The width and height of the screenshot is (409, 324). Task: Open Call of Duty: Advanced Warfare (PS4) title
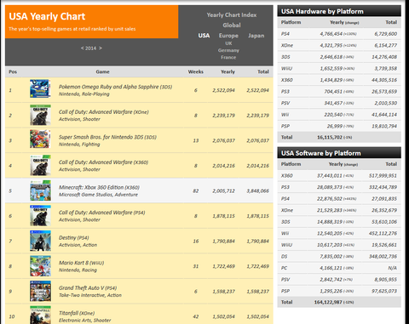(x=101, y=213)
